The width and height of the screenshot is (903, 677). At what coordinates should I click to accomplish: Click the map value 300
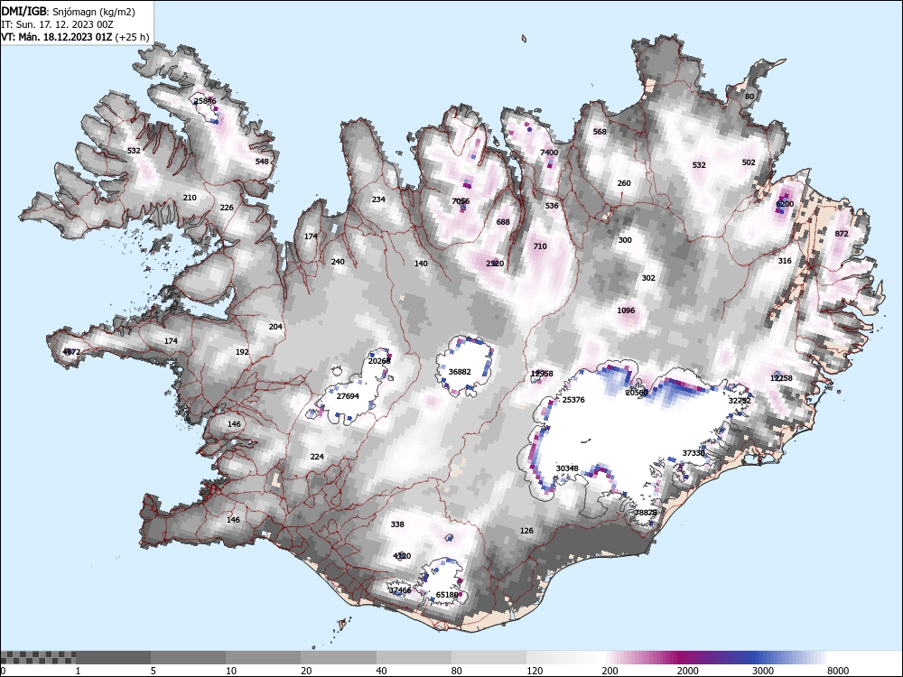(x=624, y=240)
